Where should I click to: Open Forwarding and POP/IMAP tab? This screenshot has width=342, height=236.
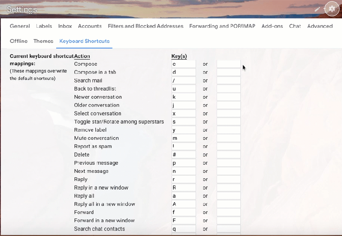(x=222, y=26)
